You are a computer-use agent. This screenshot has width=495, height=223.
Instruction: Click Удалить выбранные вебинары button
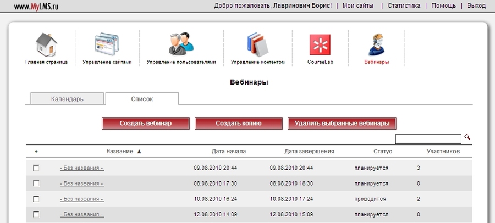(342, 124)
